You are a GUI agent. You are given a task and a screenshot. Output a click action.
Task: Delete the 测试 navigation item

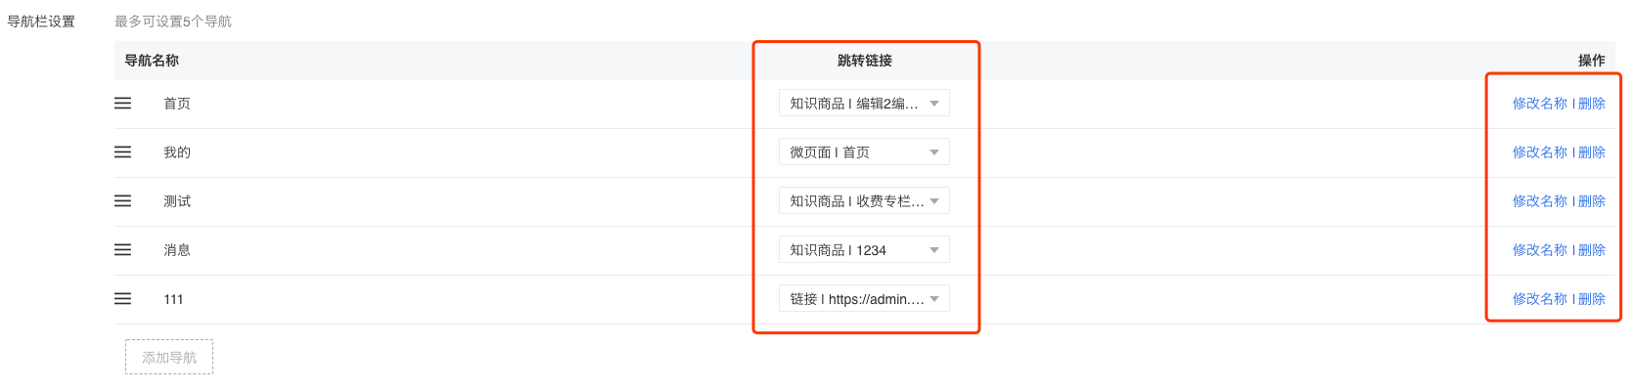[x=1592, y=200]
